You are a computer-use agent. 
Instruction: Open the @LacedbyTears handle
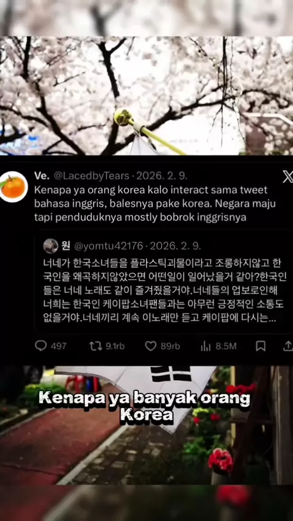[92, 176]
